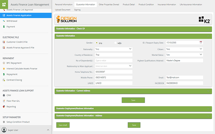Click the Home Telephone No. field
This screenshot has height=134, width=215.
click(x=114, y=72)
